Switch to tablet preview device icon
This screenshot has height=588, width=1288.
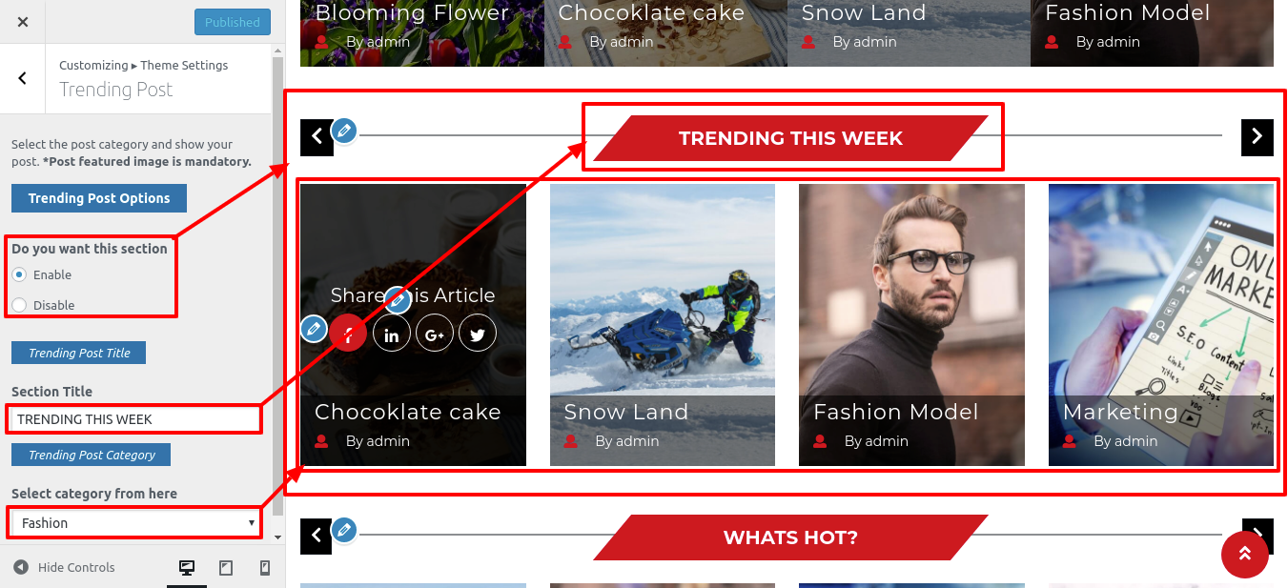(x=226, y=568)
